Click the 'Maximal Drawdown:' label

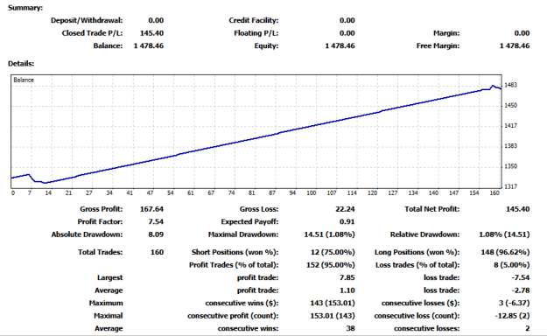pos(243,234)
